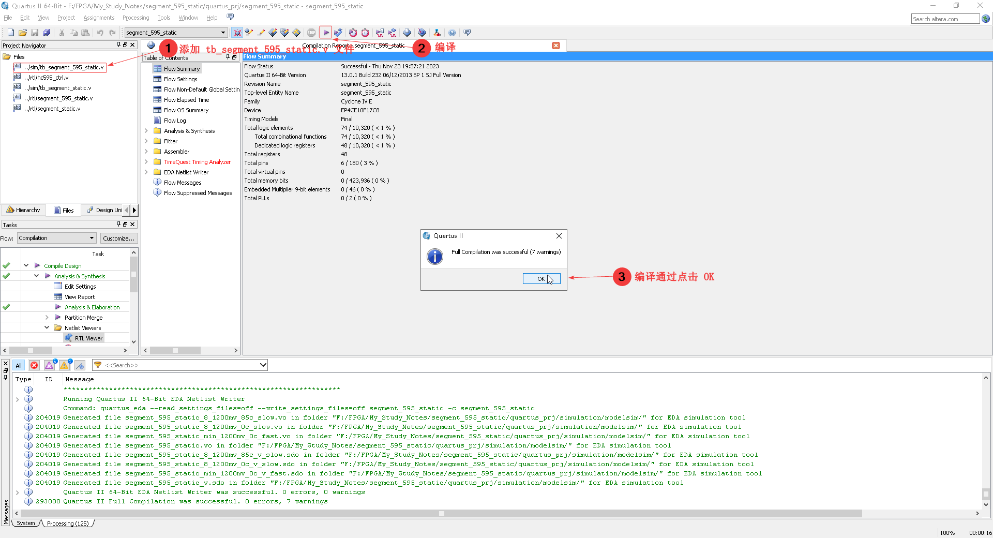The height and width of the screenshot is (538, 993).
Task: Toggle the Error messages filter icon
Action: (34, 365)
